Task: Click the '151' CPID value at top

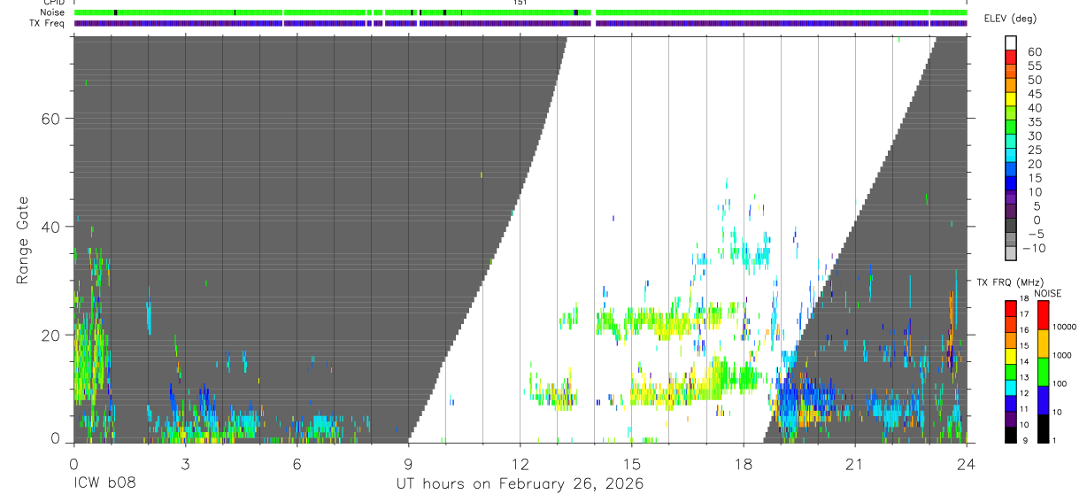Action: [x=520, y=3]
